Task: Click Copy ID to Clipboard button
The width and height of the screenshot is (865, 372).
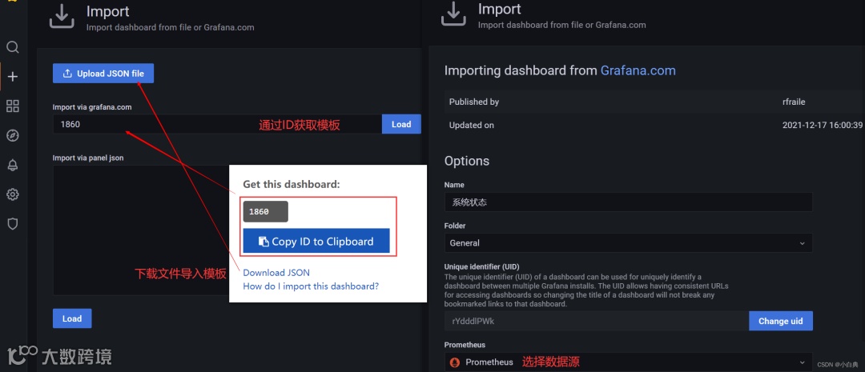Action: tap(316, 242)
